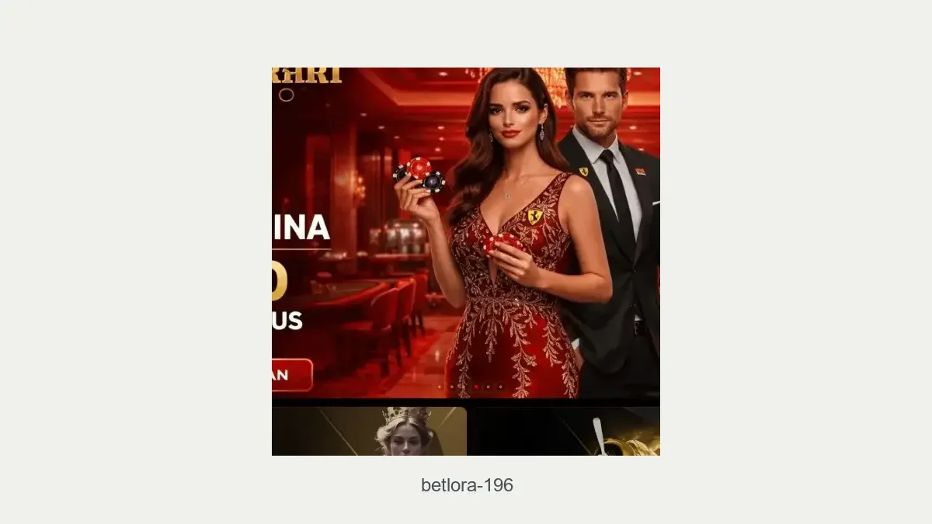
Task: Select the third carousel indicator dot
Action: pos(464,387)
